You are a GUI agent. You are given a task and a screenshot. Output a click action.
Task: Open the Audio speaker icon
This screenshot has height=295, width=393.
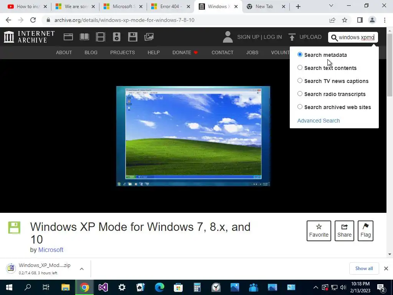(x=117, y=37)
